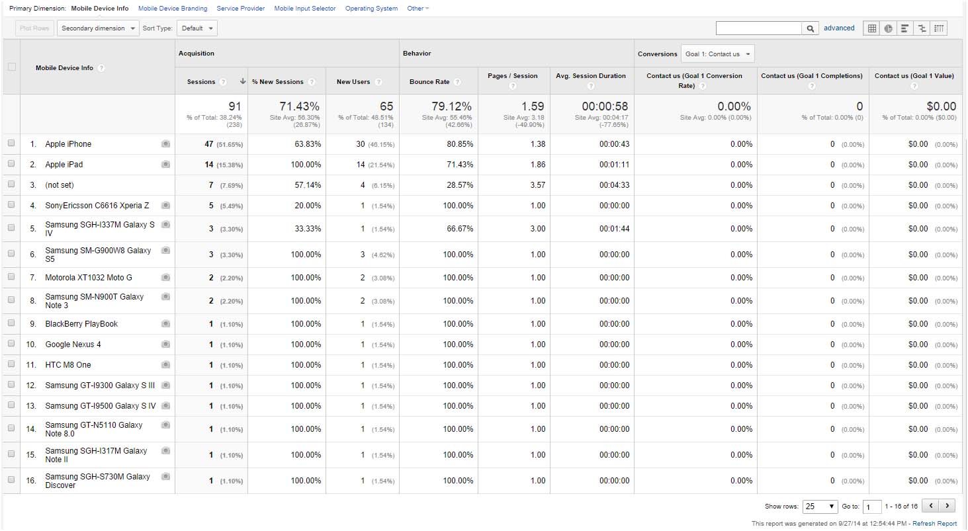The height and width of the screenshot is (531, 968).
Task: Toggle the select-all checkbox in table header
Action: (11, 67)
